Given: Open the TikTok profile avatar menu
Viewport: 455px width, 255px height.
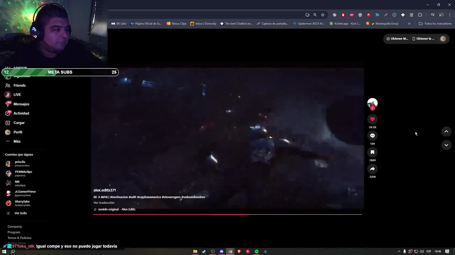Looking at the screenshot, I should click(x=443, y=39).
